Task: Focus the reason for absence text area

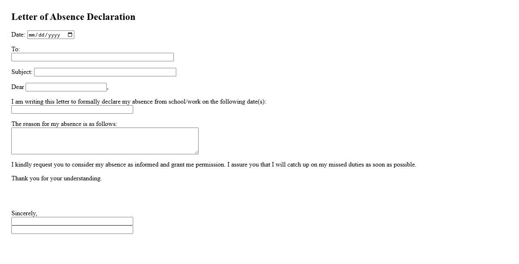Action: [x=104, y=141]
